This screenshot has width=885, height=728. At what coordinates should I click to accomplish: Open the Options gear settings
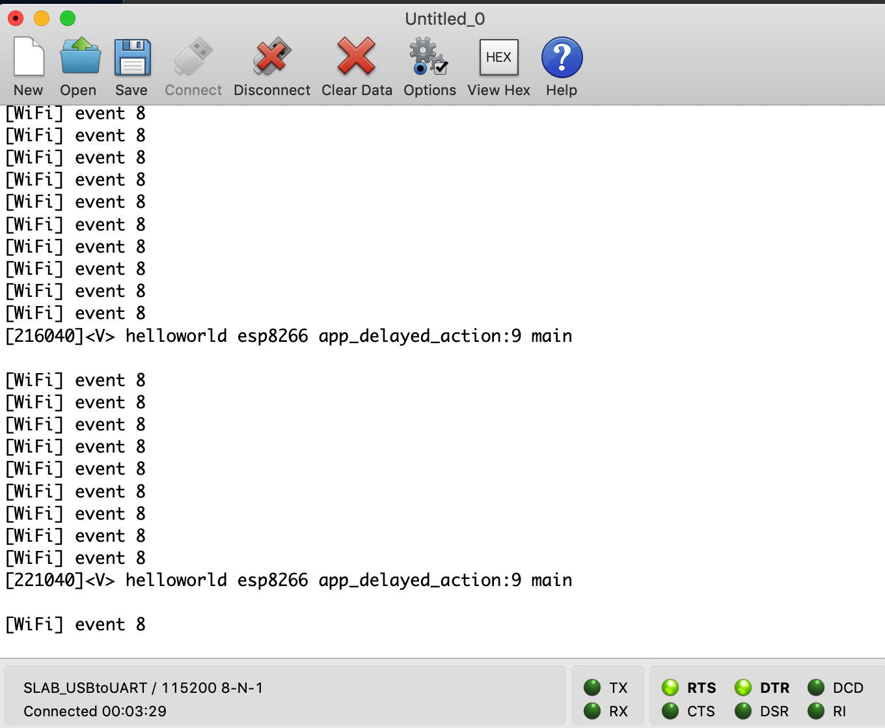(429, 57)
